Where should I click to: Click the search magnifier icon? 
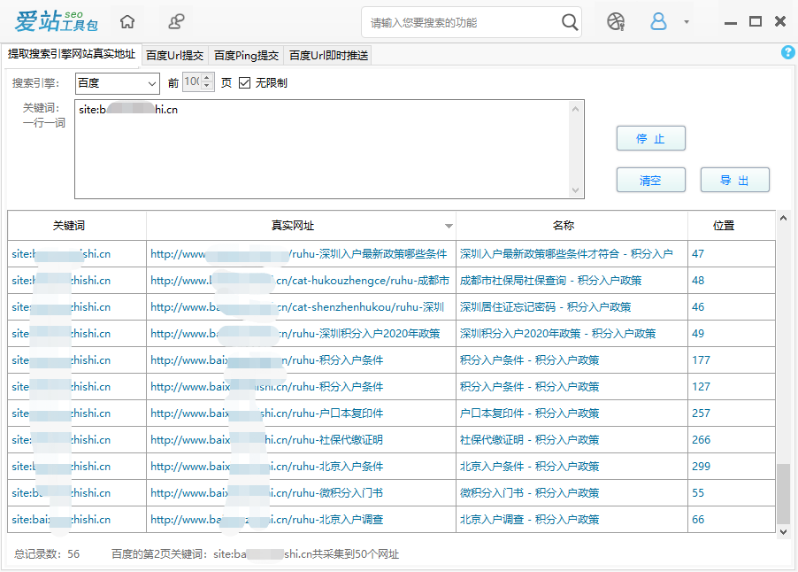coord(570,21)
